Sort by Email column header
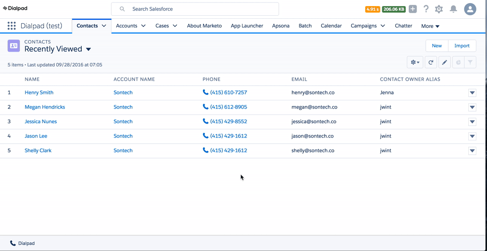 [x=299, y=79]
